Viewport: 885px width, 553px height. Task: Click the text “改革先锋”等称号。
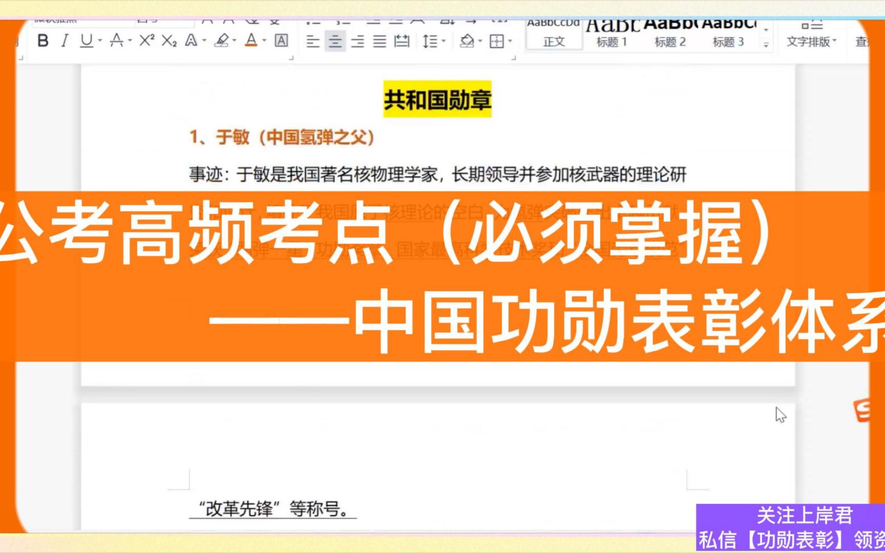273,509
